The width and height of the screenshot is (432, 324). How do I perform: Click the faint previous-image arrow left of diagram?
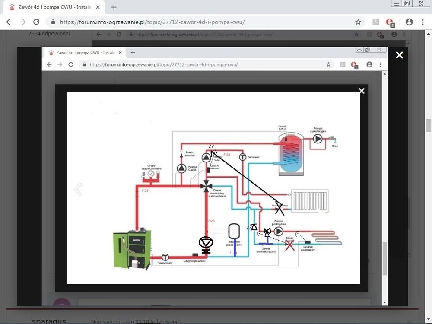(78, 189)
